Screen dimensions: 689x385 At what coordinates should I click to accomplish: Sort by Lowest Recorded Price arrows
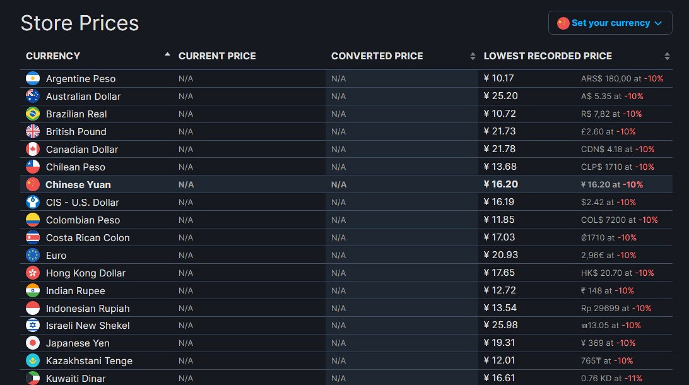coord(667,56)
